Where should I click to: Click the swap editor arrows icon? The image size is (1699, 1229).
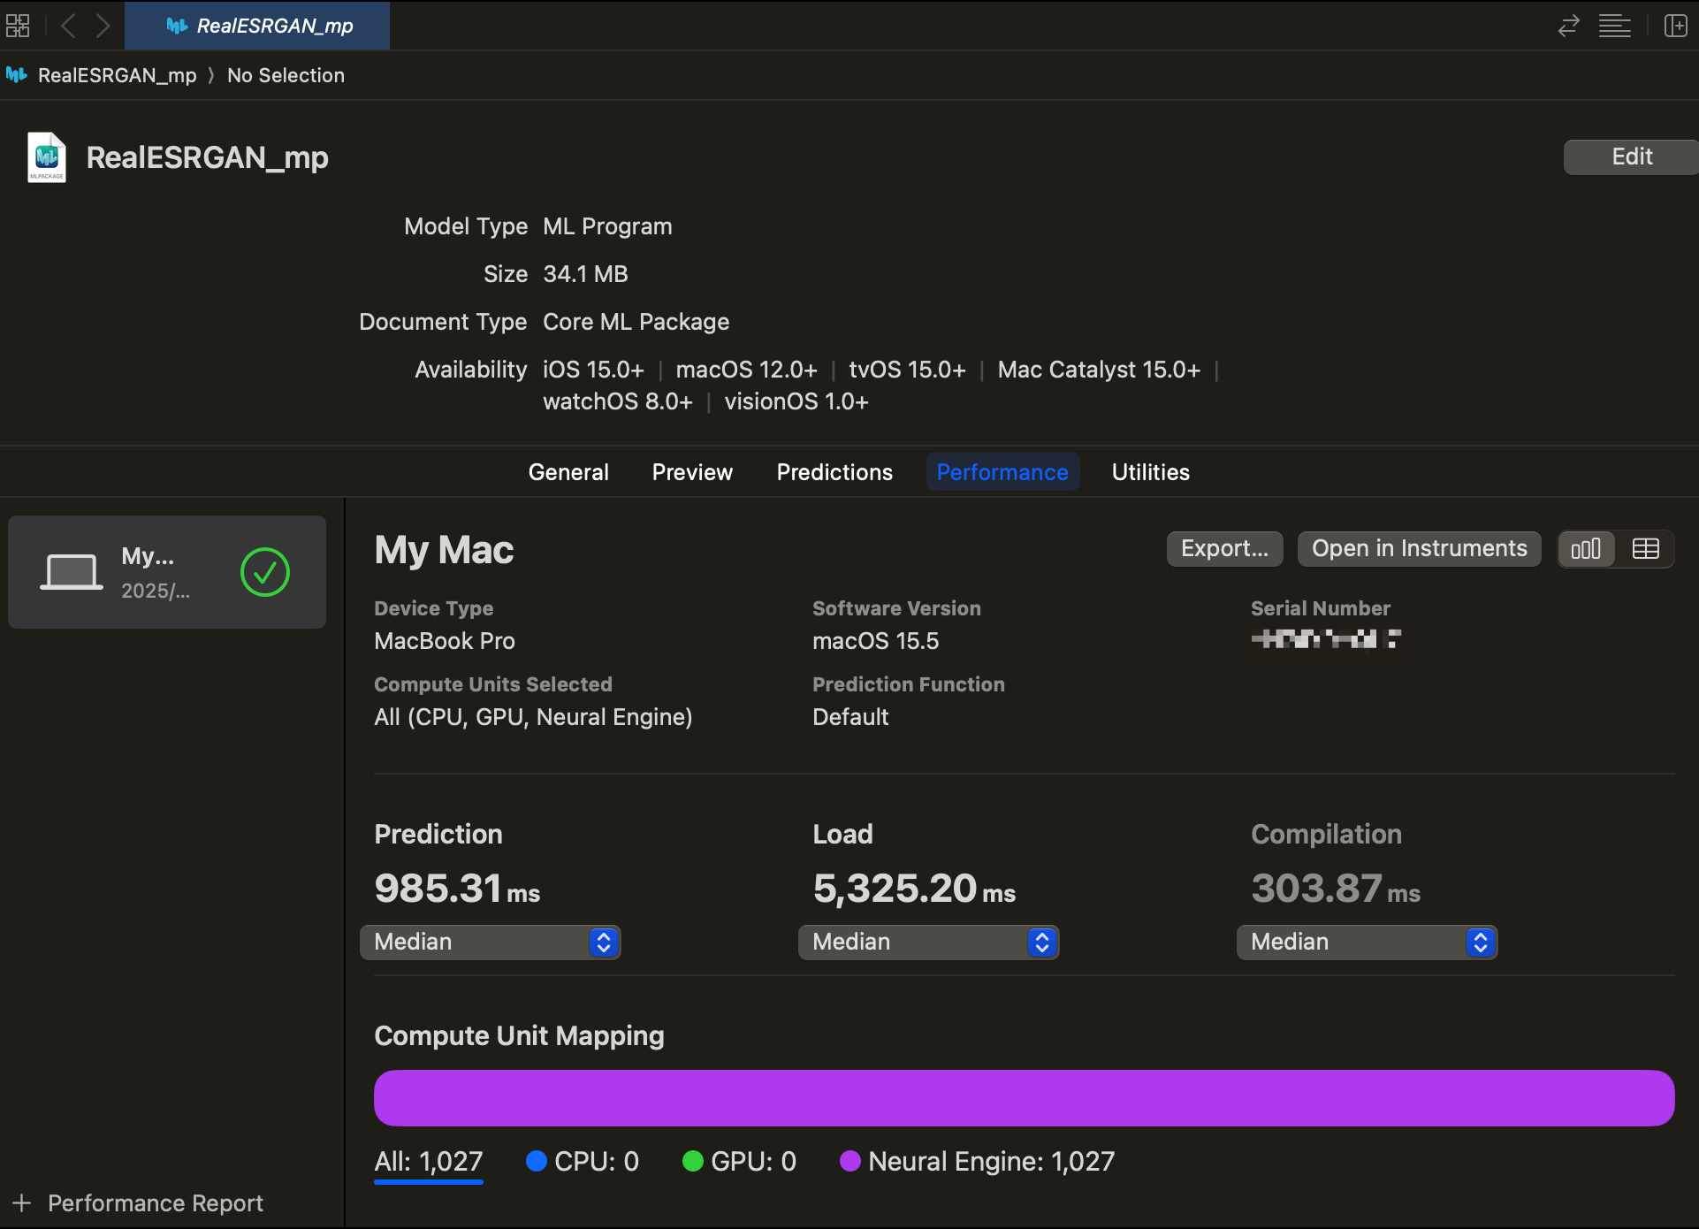coord(1568,26)
